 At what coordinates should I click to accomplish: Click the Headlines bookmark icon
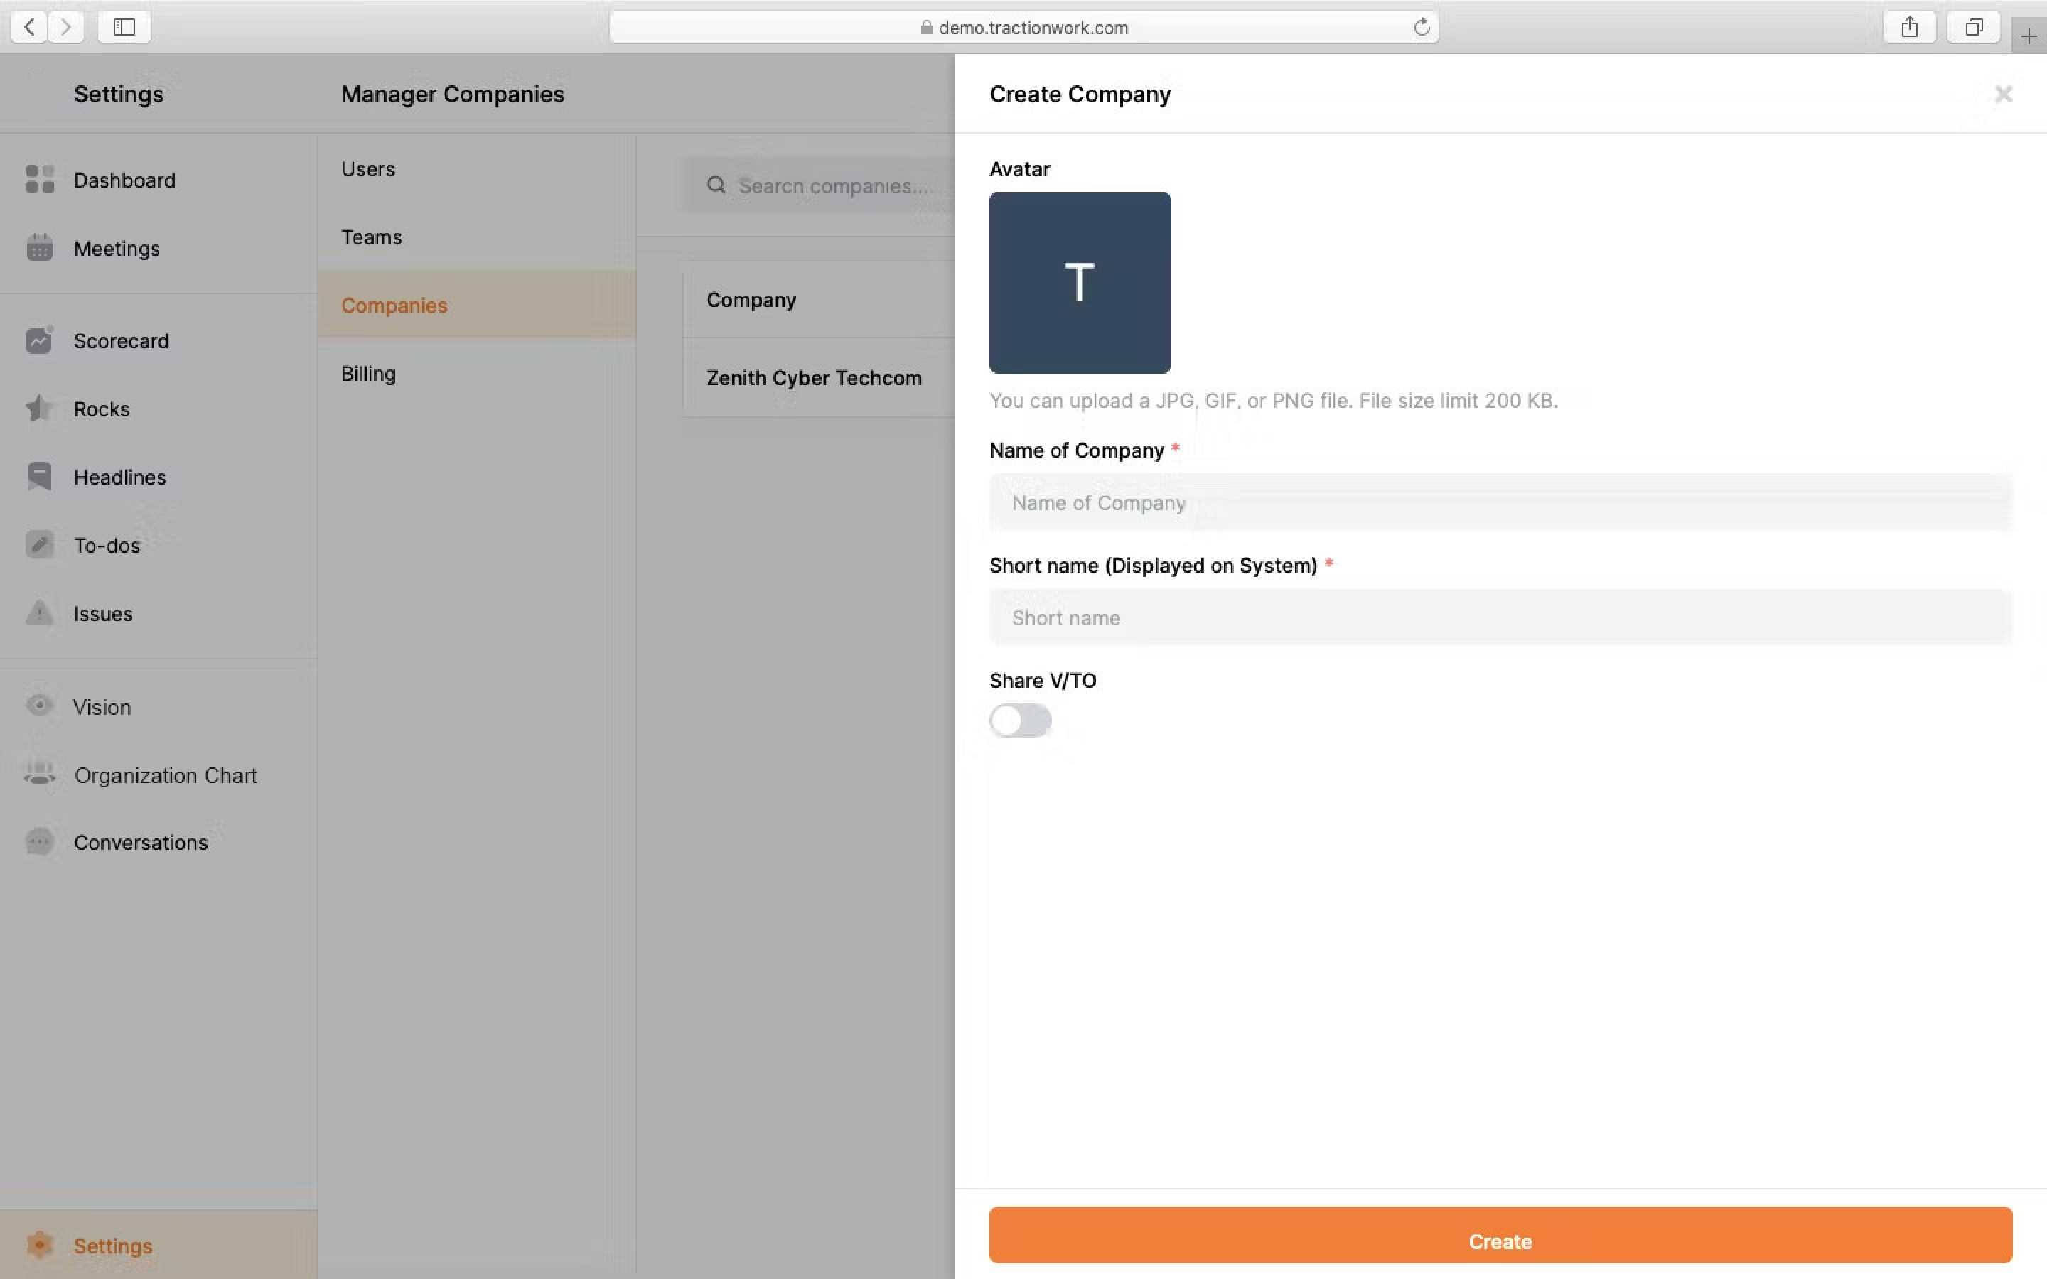click(x=39, y=476)
